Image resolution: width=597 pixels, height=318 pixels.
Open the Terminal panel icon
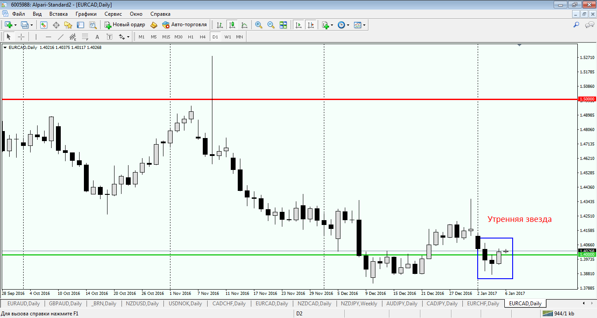coord(80,25)
